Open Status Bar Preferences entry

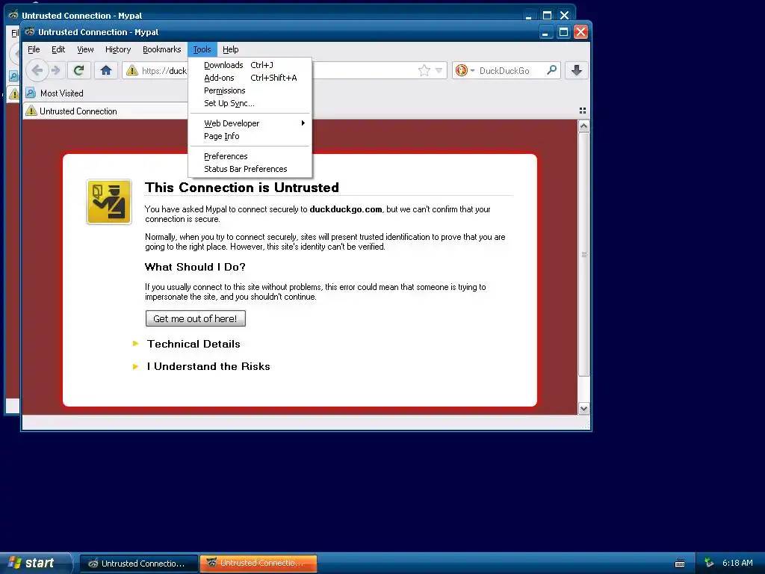pos(250,169)
